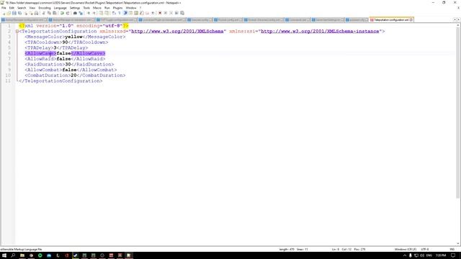Image resolution: width=461 pixels, height=259 pixels.
Task: Create a new document with New toolbar icon
Action: pos(4,13)
